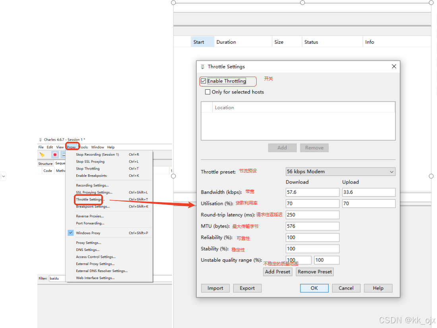Select Stop SSL Proxying menu entry
Screen dimensions: 437x328
pos(109,162)
